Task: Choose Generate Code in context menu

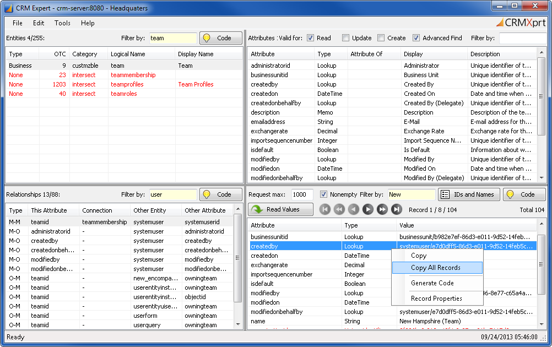Action: pyautogui.click(x=437, y=283)
